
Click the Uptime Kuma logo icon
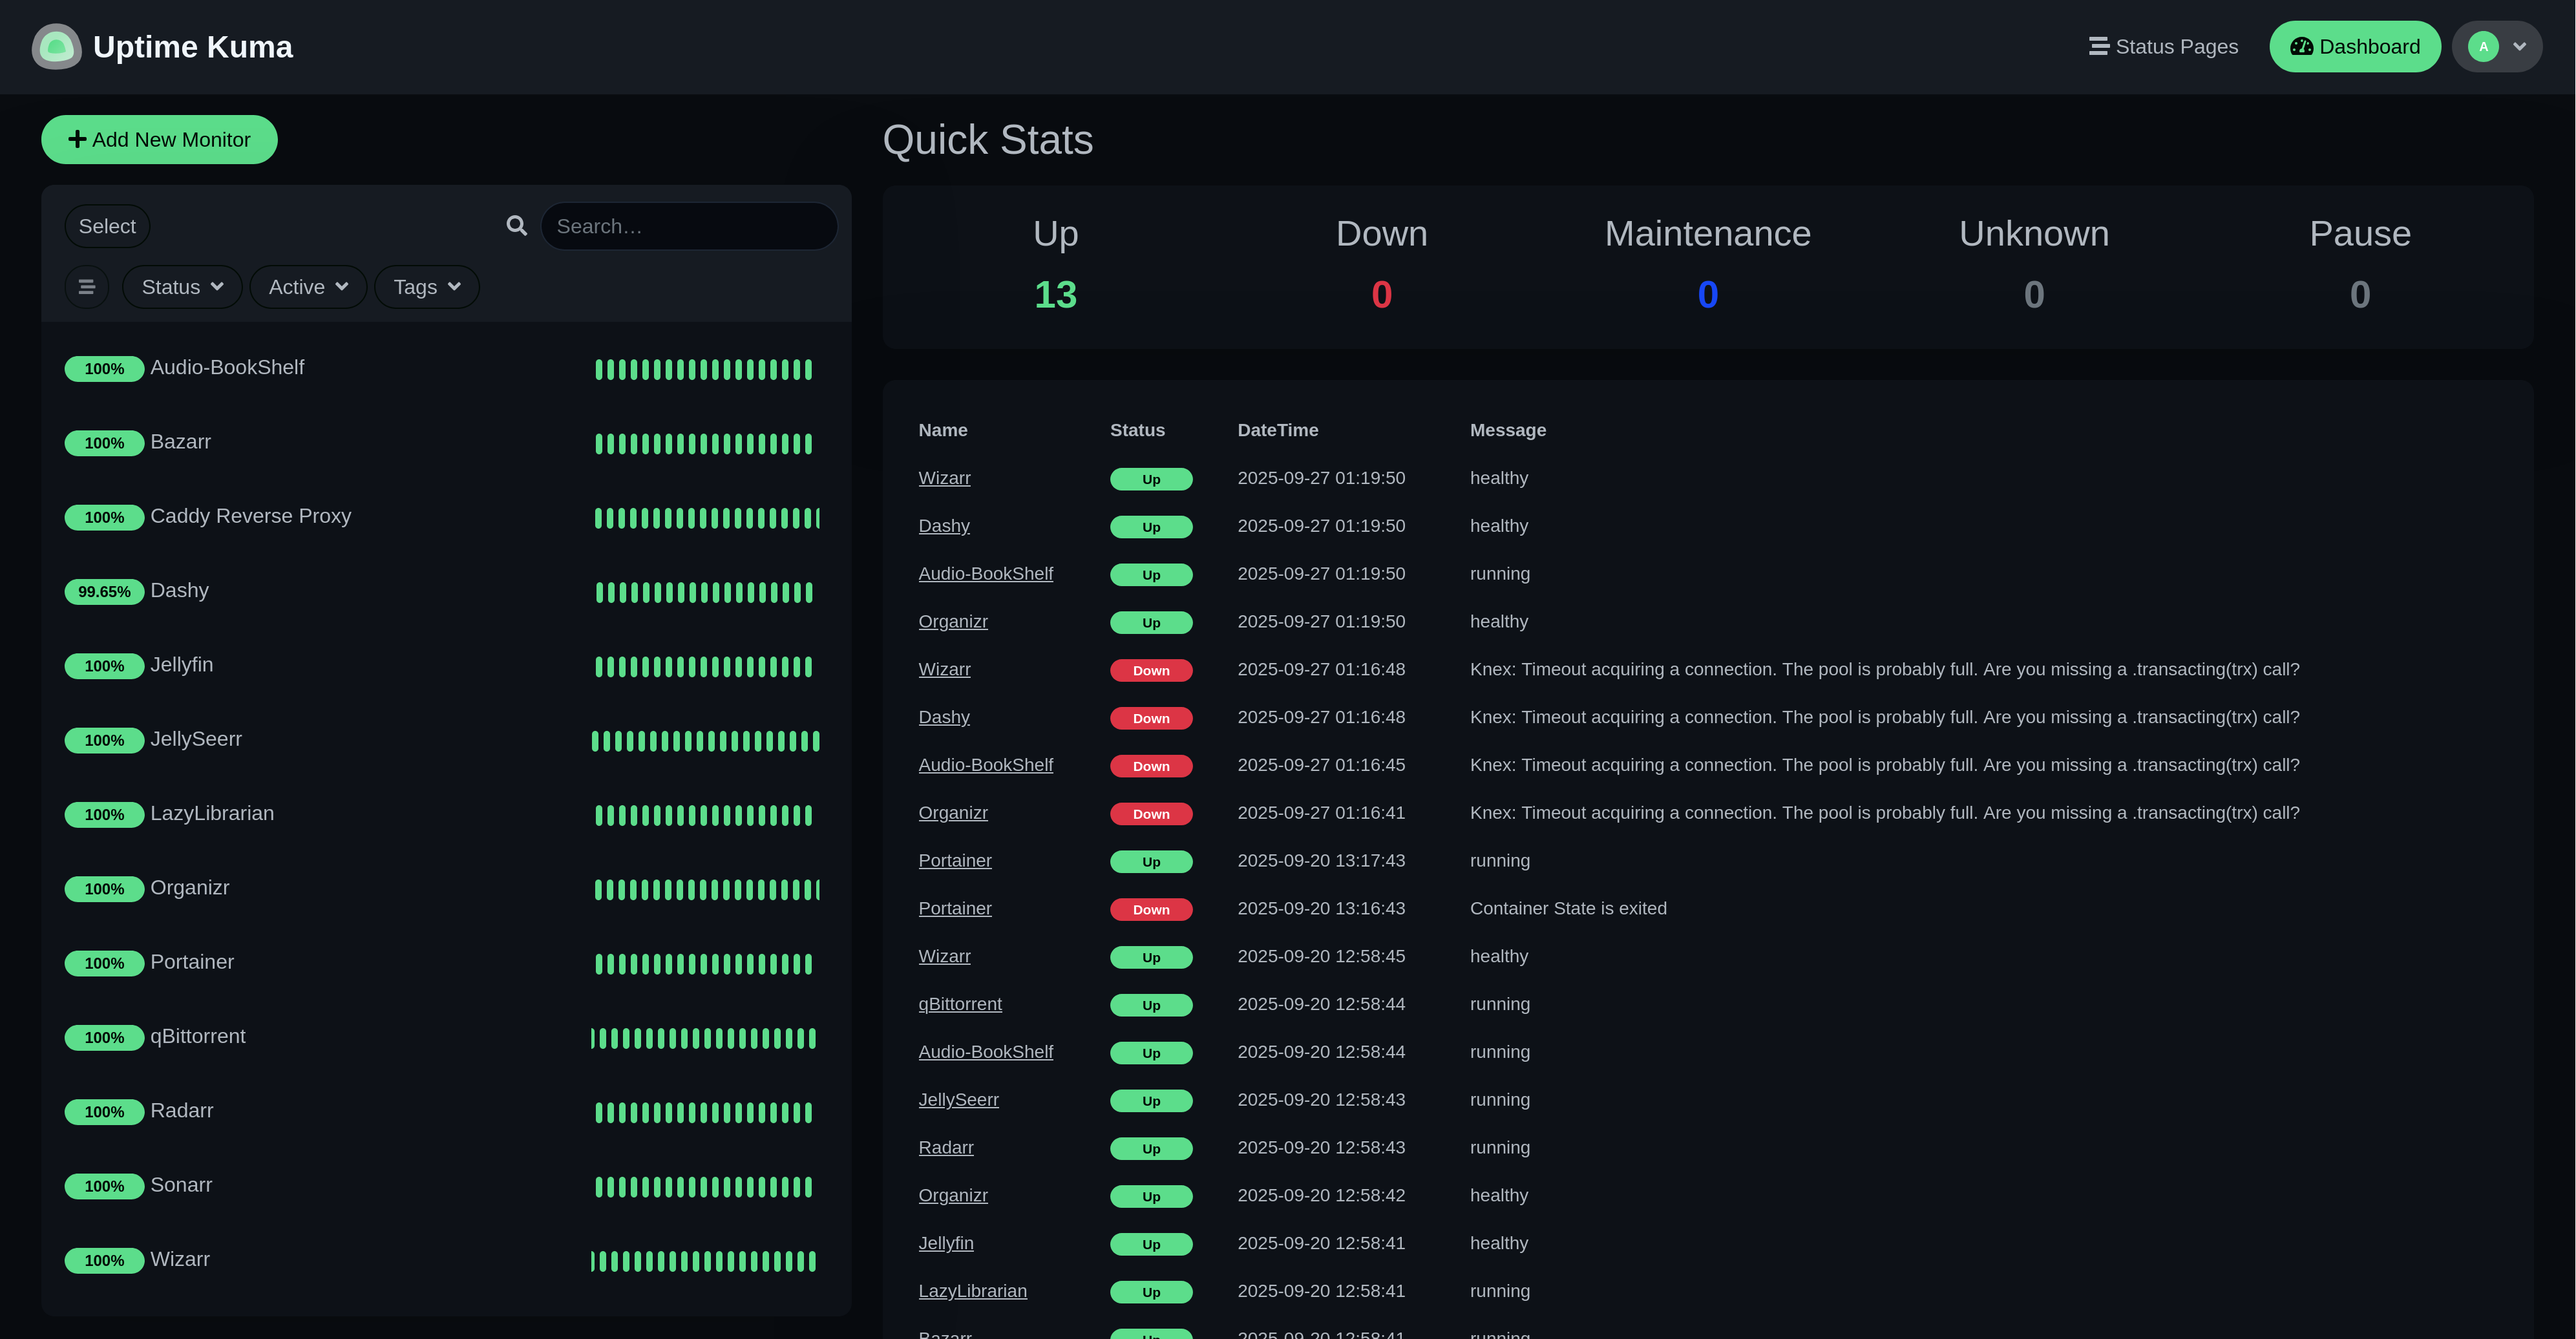pos(56,46)
